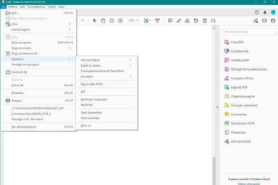Open Modifica PDF tool
This screenshot has width=278, height=185.
(x=237, y=60)
